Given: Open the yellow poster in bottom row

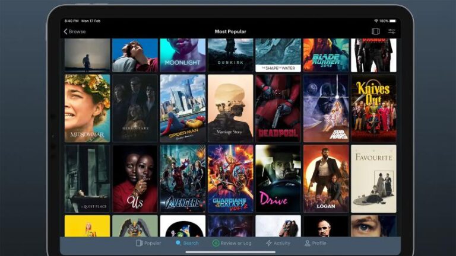Looking at the screenshot, I should (87, 226).
